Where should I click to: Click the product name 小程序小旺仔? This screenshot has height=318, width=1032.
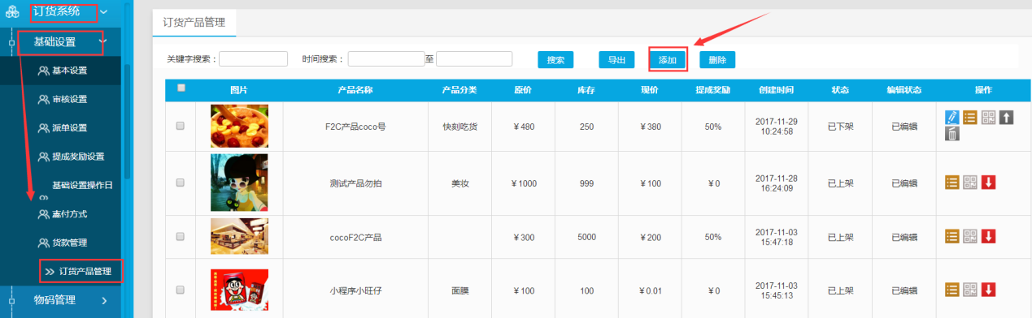tap(355, 290)
